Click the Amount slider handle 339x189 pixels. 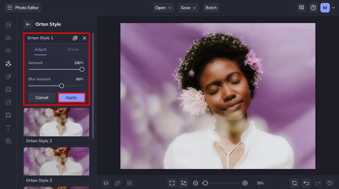click(x=82, y=69)
